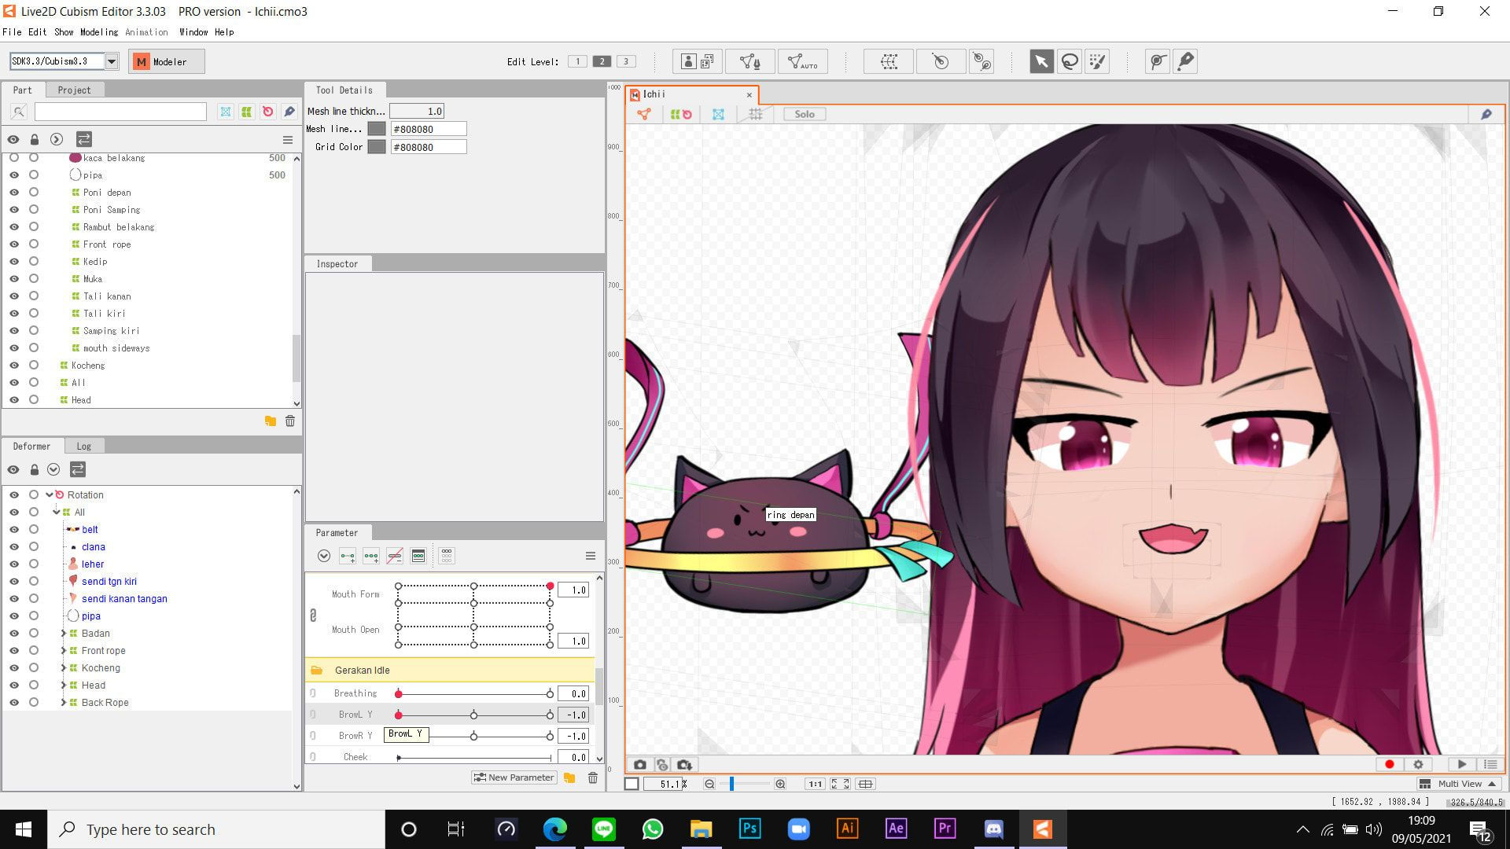Image resolution: width=1510 pixels, height=849 pixels.
Task: Click the Breathing parameter slider
Action: (x=474, y=693)
